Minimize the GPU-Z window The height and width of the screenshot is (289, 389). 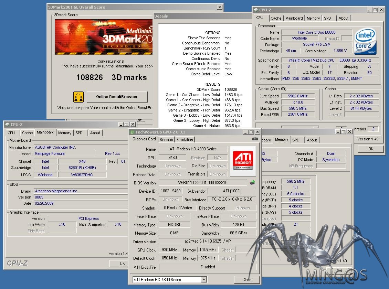coord(245,132)
